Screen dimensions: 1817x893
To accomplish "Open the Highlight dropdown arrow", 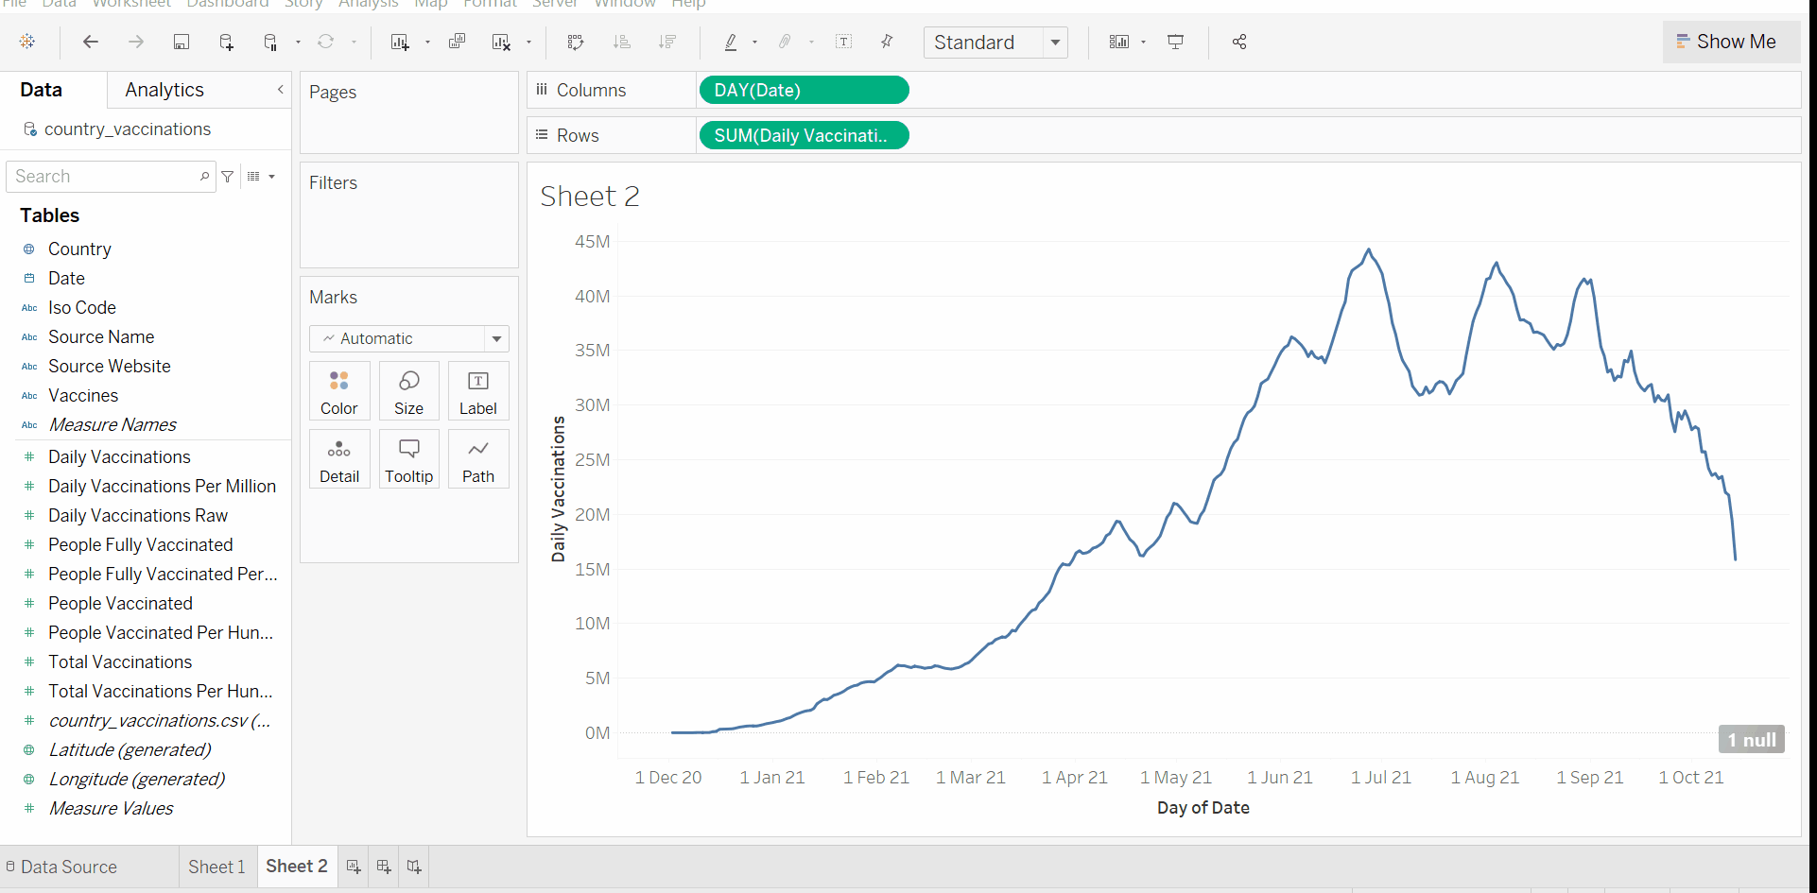I will [754, 42].
